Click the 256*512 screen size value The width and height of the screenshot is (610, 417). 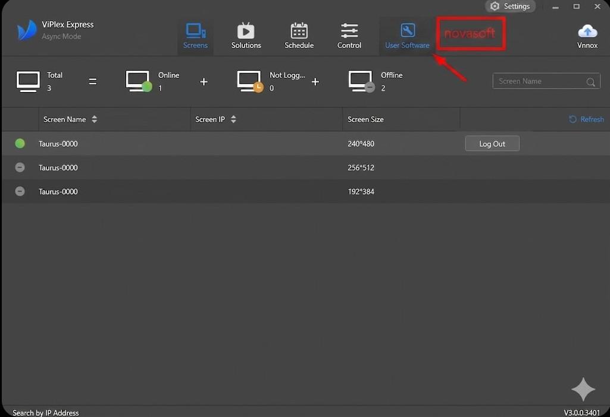[361, 168]
